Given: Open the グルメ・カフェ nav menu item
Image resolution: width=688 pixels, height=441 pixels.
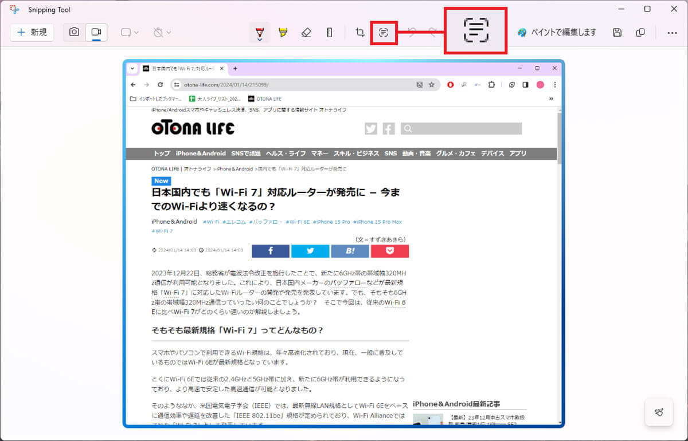Looking at the screenshot, I should click(x=456, y=153).
